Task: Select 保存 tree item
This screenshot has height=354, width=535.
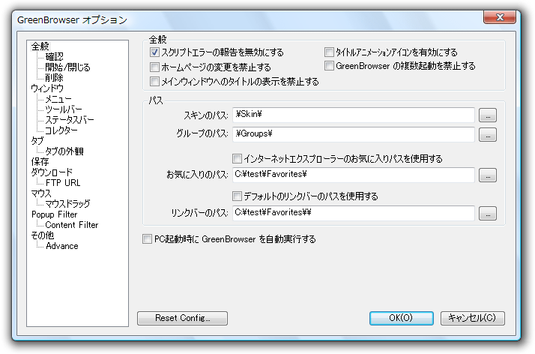Action: pyautogui.click(x=40, y=162)
